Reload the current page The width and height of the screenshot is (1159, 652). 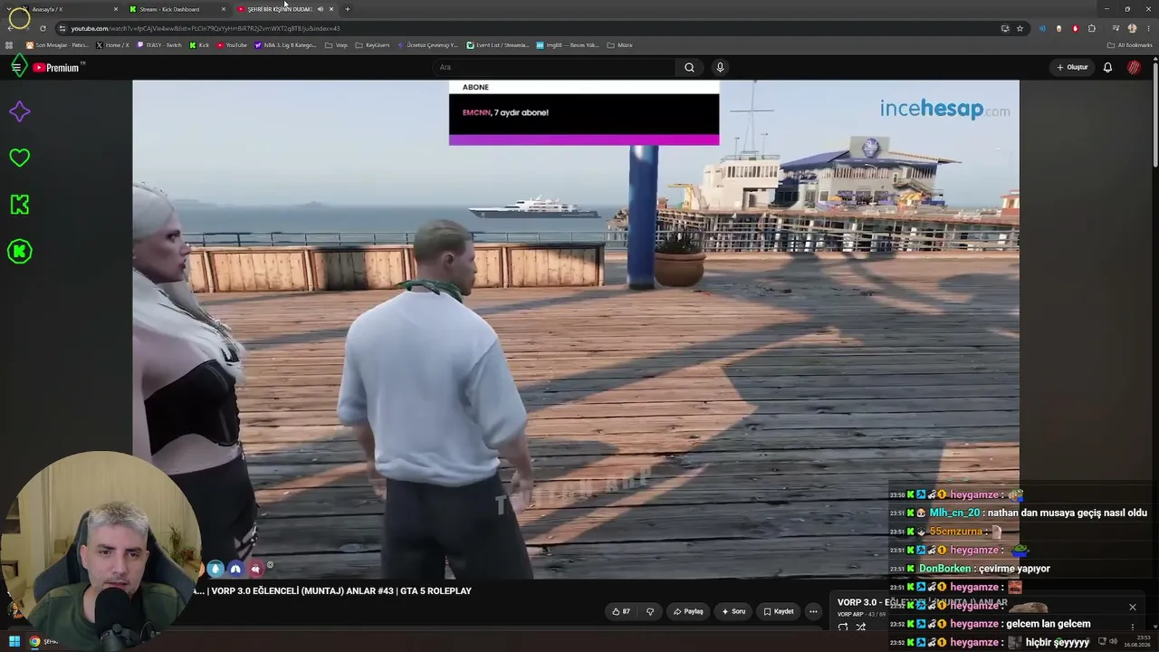(43, 28)
